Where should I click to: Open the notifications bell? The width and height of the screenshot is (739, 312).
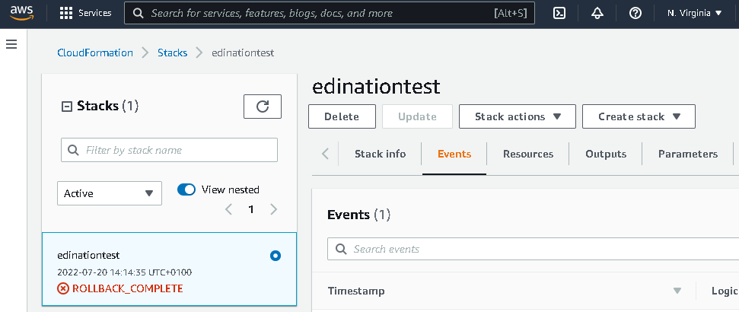click(597, 13)
